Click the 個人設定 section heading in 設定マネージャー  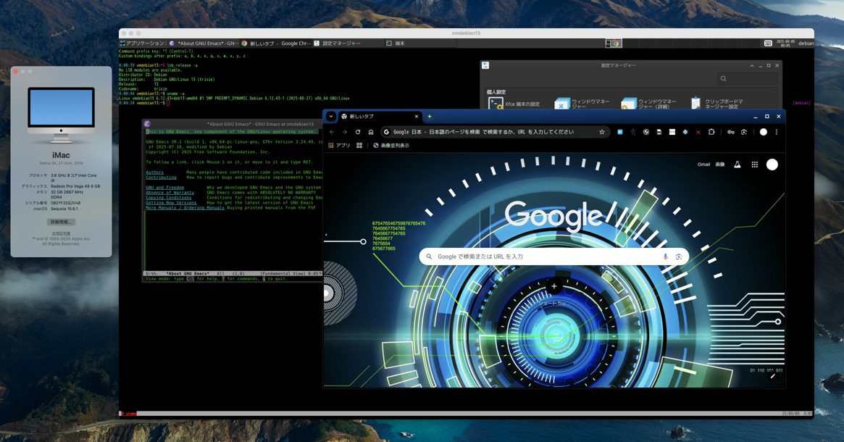click(496, 91)
